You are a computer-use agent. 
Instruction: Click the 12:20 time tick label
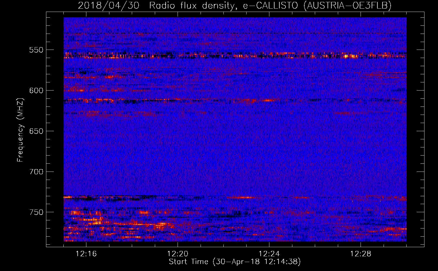click(178, 254)
